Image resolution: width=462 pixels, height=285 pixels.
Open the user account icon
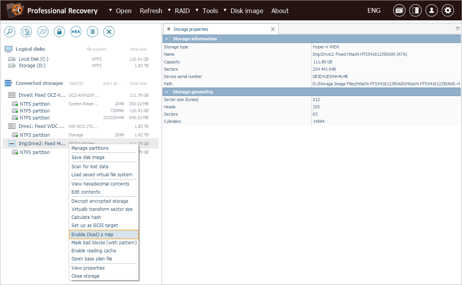[x=432, y=11]
